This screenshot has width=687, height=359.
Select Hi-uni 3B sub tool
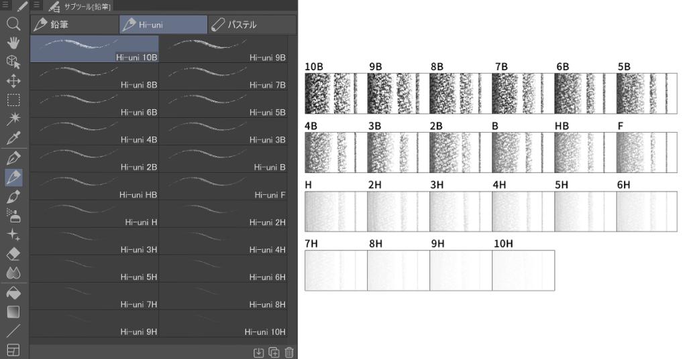(223, 132)
